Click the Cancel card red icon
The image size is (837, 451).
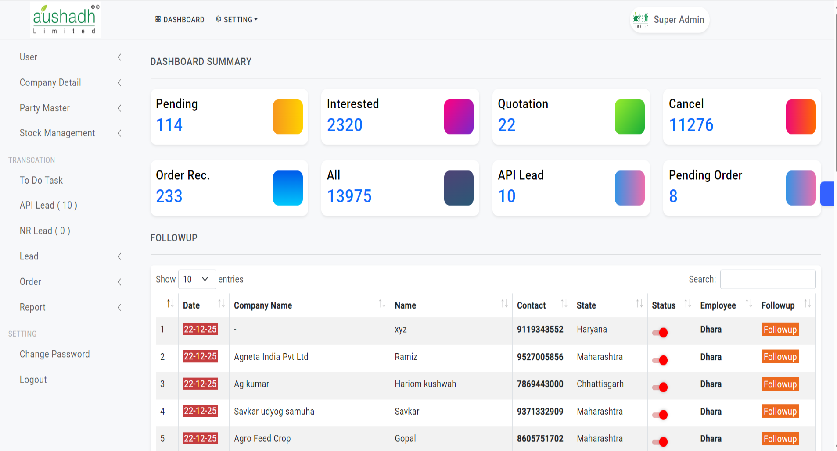(800, 117)
